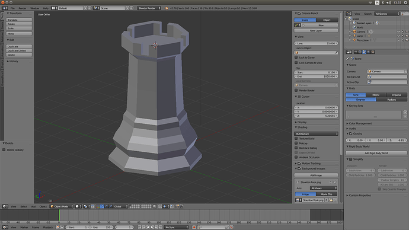This screenshot has width=409, height=230.
Task: Click the Camera object data icon in outliner
Action: pyautogui.click(x=371, y=31)
